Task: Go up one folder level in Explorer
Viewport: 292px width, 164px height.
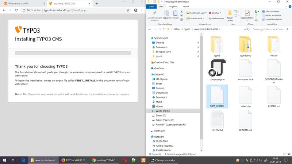Action: (x=165, y=28)
